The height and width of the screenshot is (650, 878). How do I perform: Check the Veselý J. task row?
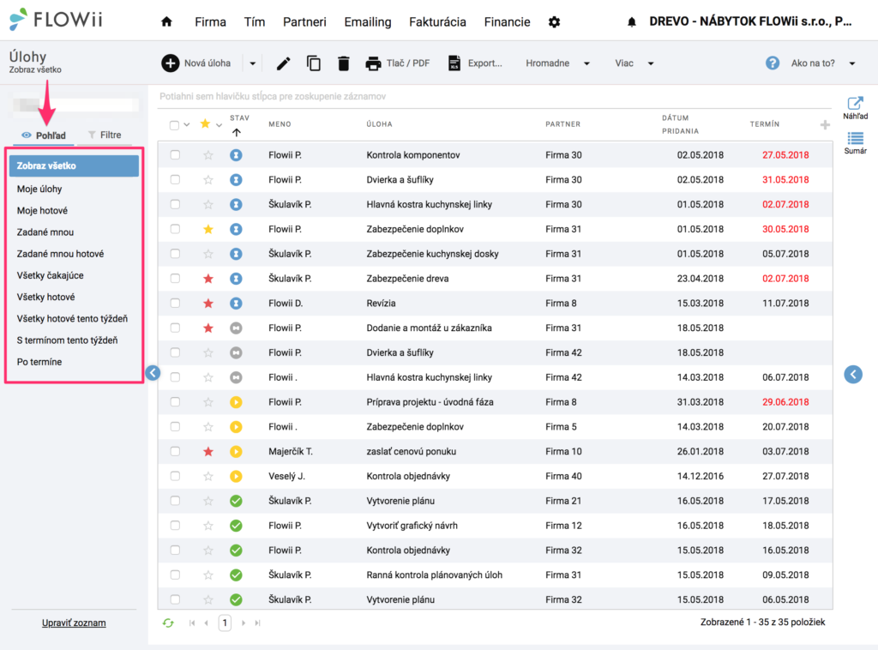click(x=175, y=475)
